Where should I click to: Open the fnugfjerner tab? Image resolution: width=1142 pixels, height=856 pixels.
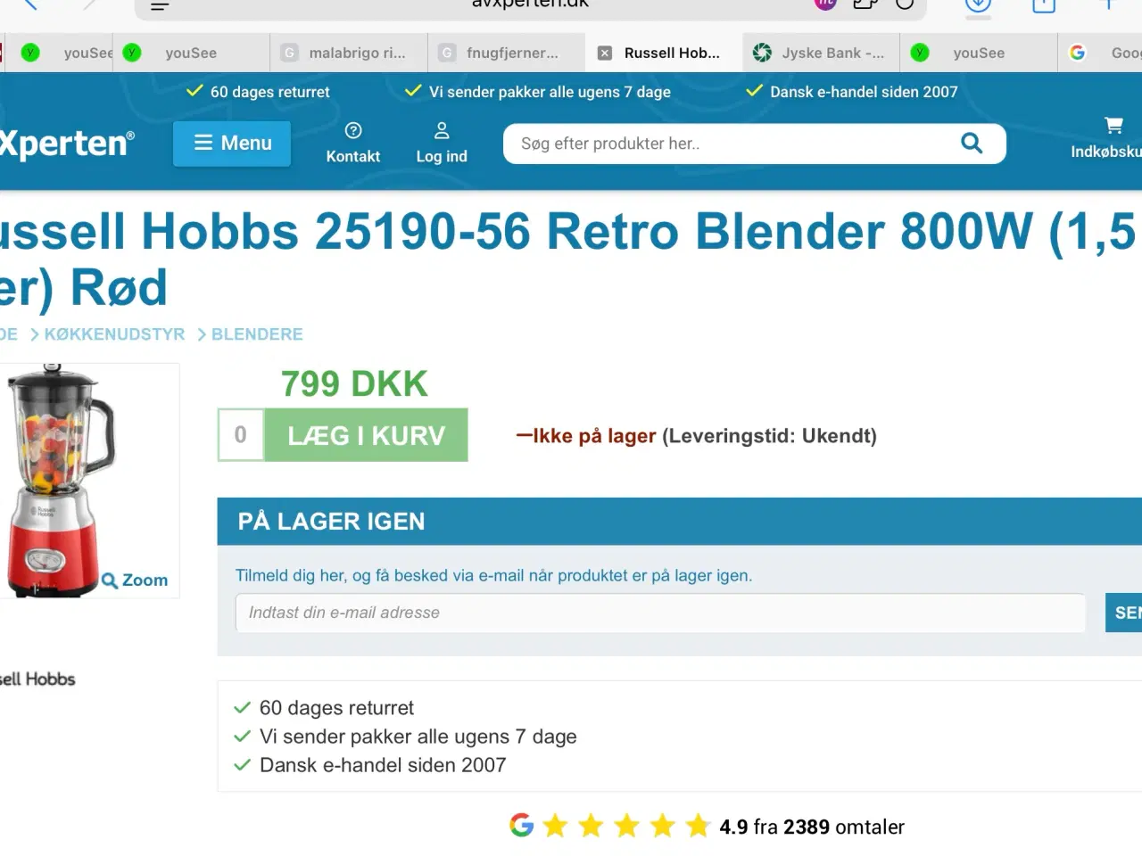(x=506, y=53)
